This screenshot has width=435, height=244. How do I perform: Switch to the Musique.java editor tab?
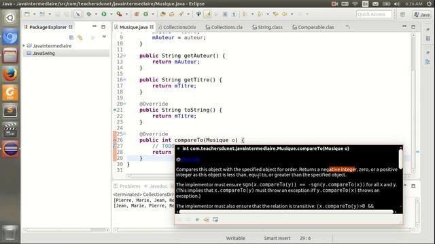[x=134, y=27]
